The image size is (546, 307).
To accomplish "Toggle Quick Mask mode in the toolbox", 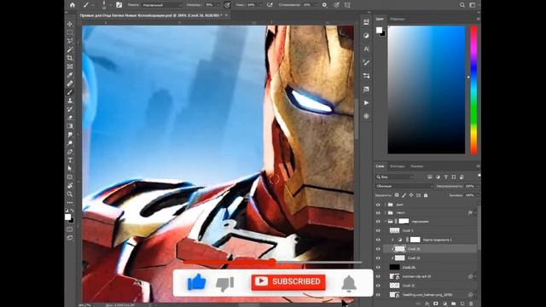I will [x=70, y=229].
